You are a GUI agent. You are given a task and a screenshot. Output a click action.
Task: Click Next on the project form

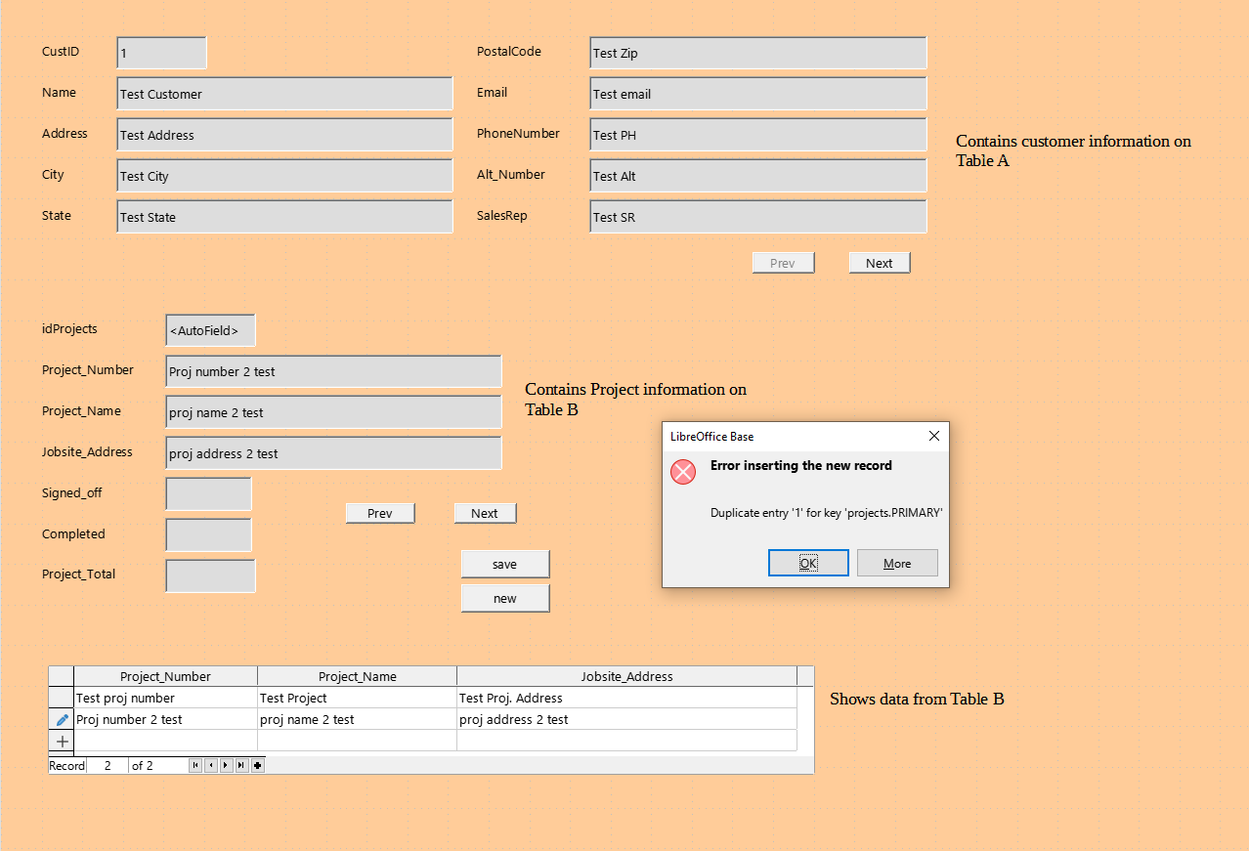pos(485,512)
